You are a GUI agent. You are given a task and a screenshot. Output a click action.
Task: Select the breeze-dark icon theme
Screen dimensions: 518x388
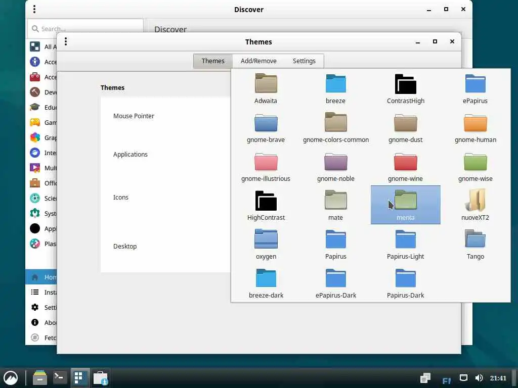pyautogui.click(x=266, y=283)
